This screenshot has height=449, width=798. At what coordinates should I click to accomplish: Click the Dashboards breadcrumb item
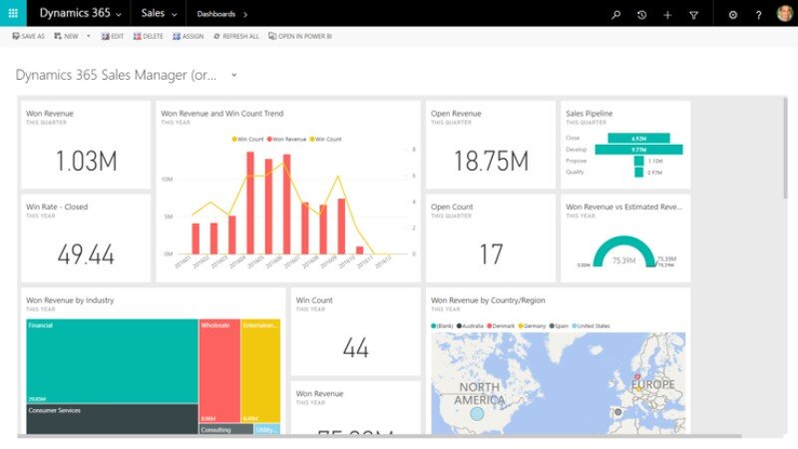(x=216, y=15)
